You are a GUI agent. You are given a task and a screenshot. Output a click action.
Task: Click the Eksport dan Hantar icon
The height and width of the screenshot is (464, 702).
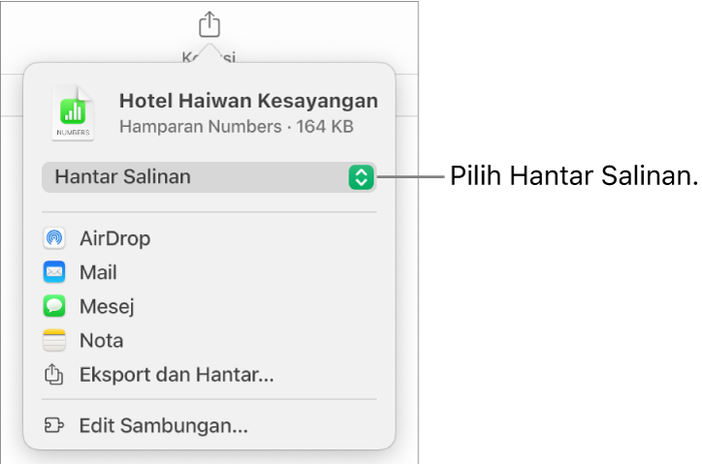[54, 375]
